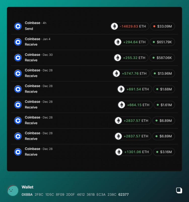Image resolution: width=189 pixels, height=202 pixels.
Task: Click the Coinbase icon on the Dec 30 row
Action: point(18,58)
